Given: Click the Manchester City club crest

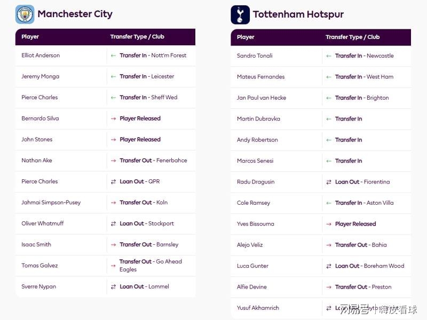Looking at the screenshot, I should click(x=25, y=14).
